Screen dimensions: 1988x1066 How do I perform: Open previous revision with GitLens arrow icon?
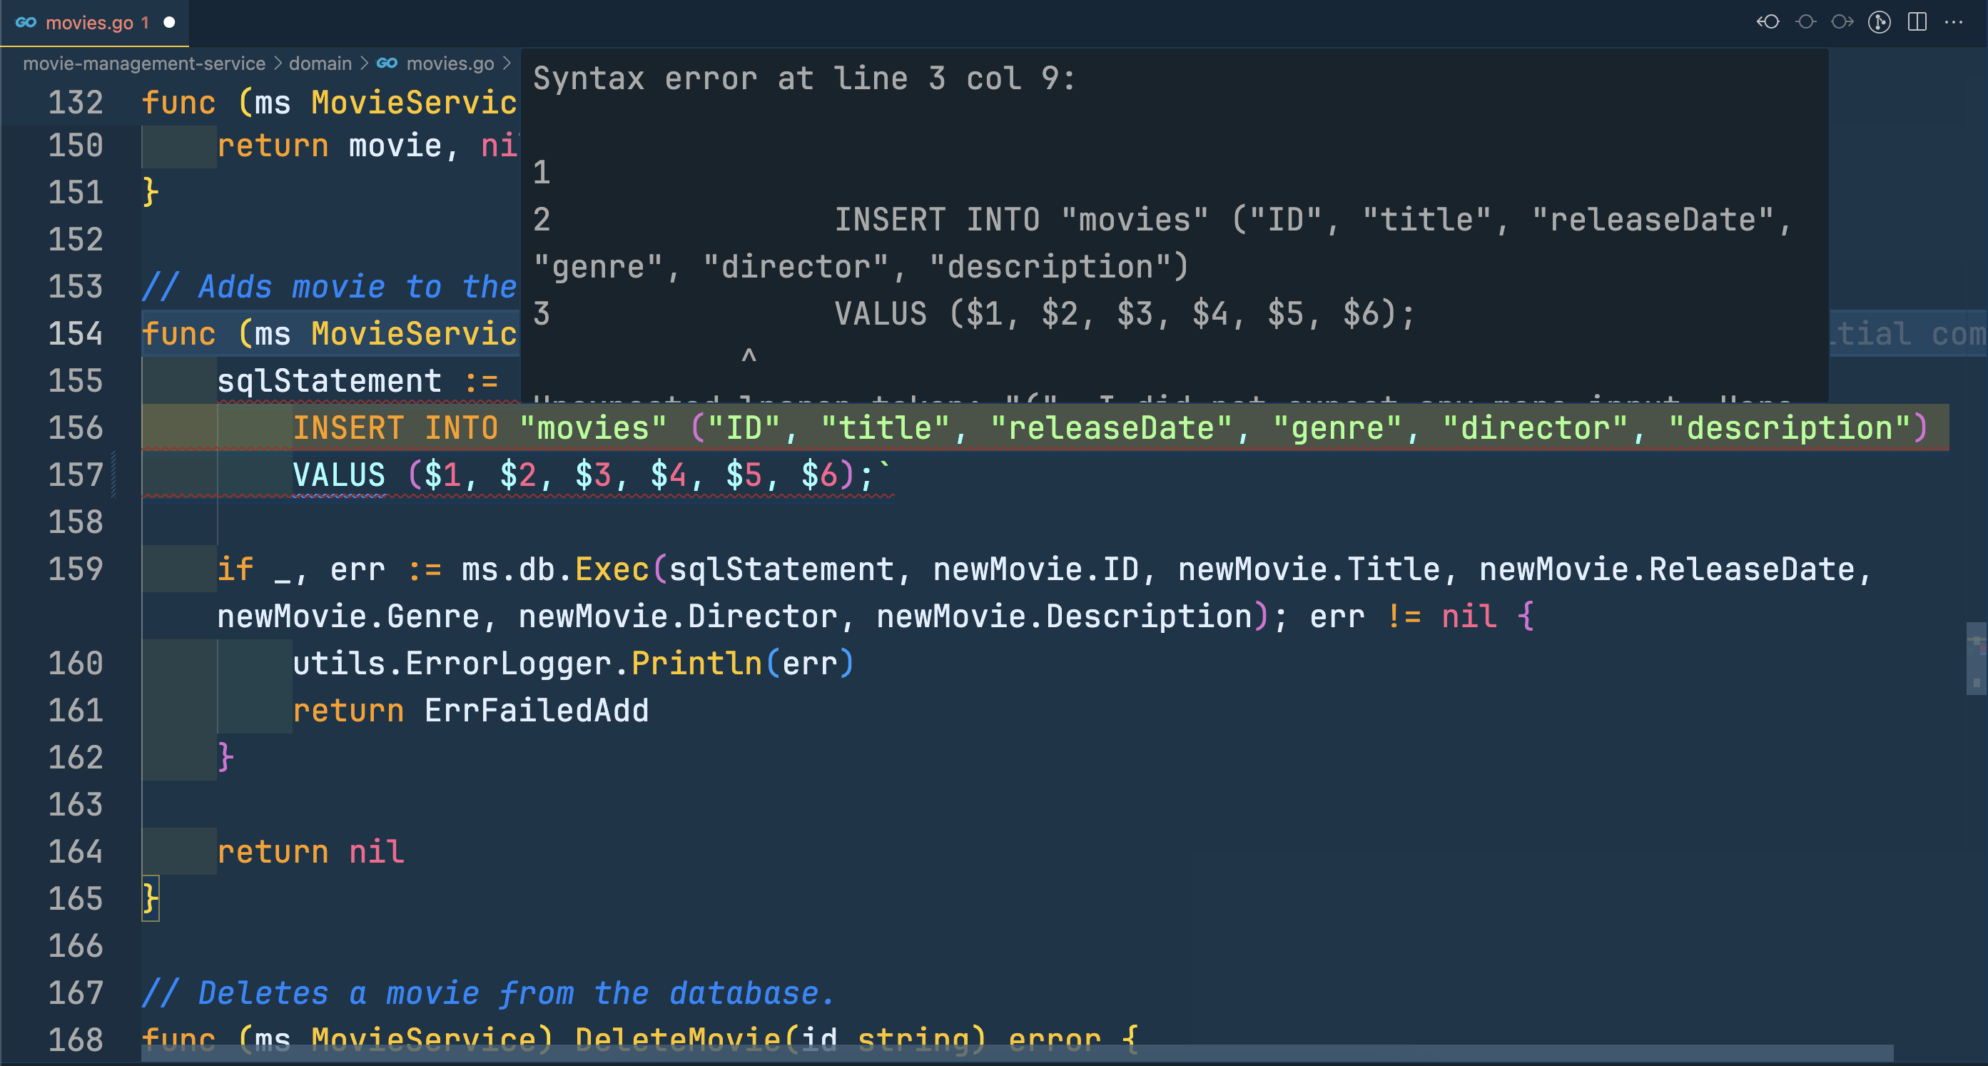tap(1768, 21)
